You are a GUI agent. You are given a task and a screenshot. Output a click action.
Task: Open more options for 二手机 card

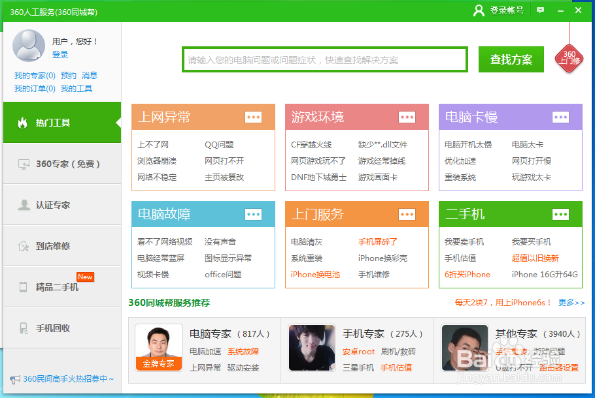(560, 215)
